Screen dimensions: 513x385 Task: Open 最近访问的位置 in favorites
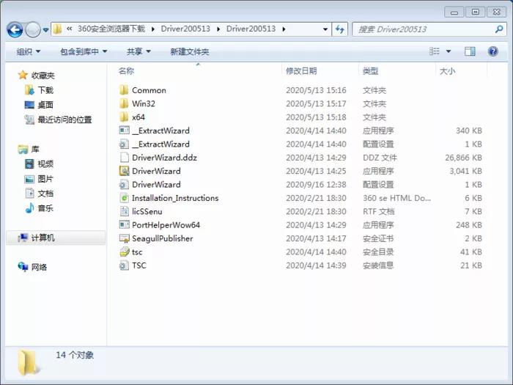[x=58, y=120]
